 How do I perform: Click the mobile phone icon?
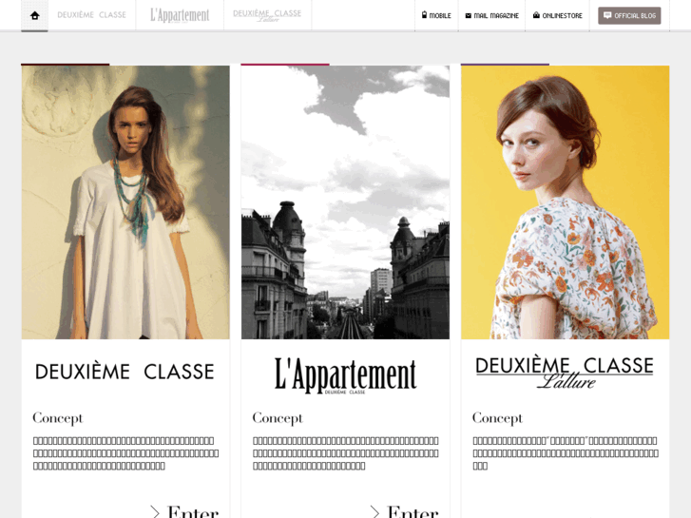click(x=424, y=15)
